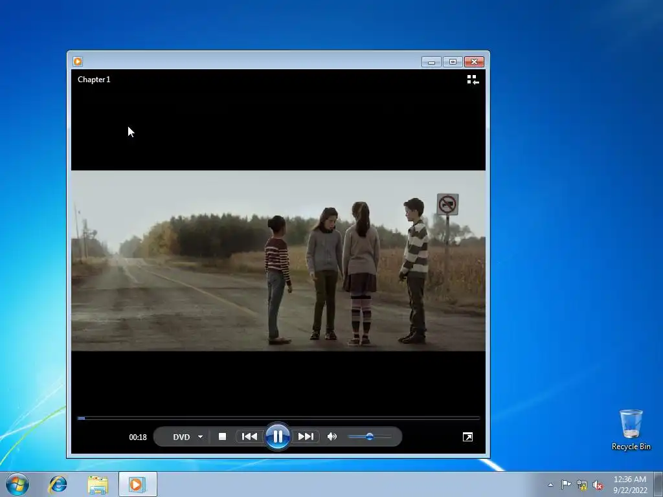Switch to Library view icon
Viewport: 663px width, 497px height.
pyautogui.click(x=473, y=80)
